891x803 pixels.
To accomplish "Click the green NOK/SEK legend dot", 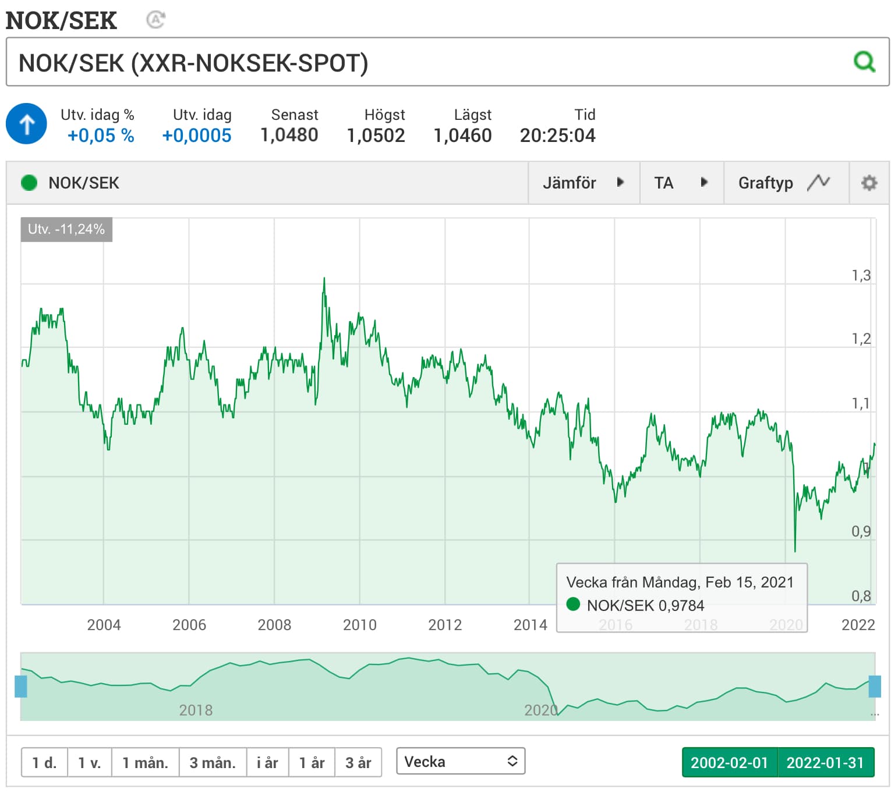I will coord(29,183).
